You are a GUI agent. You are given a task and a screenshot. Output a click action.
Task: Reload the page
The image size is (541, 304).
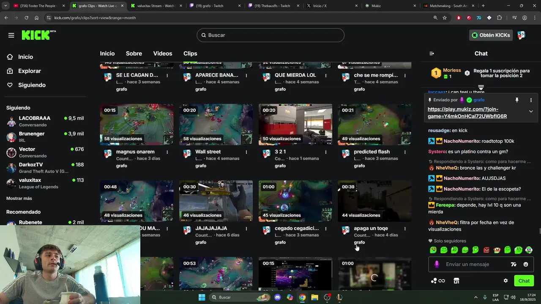(26, 18)
